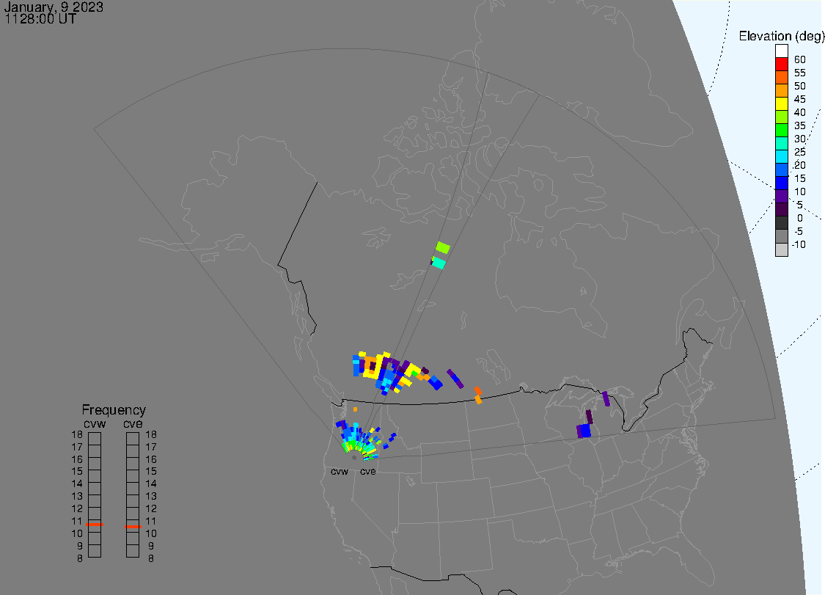Pick the yellow elevation legend swatch
825x595 pixels.
click(781, 103)
